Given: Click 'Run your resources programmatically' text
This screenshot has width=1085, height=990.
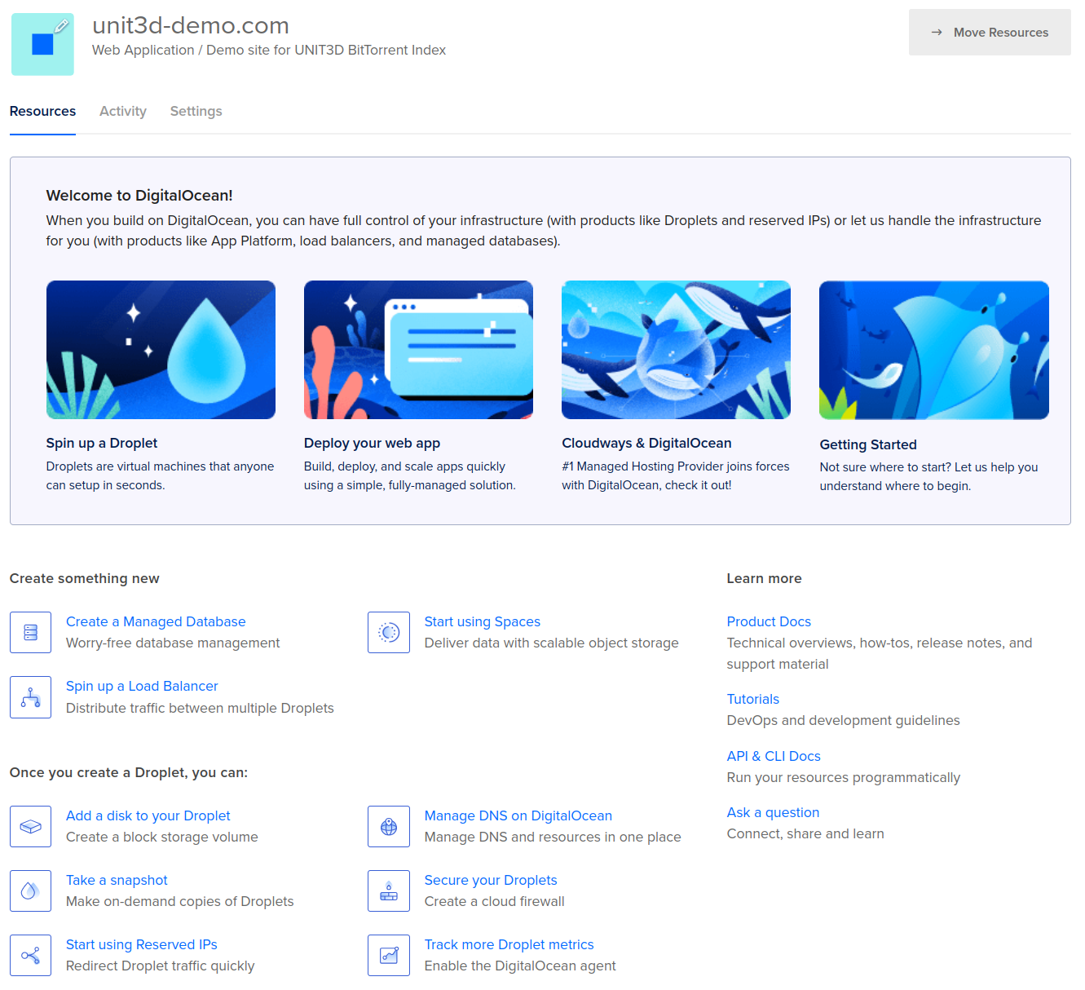Looking at the screenshot, I should click(x=844, y=777).
